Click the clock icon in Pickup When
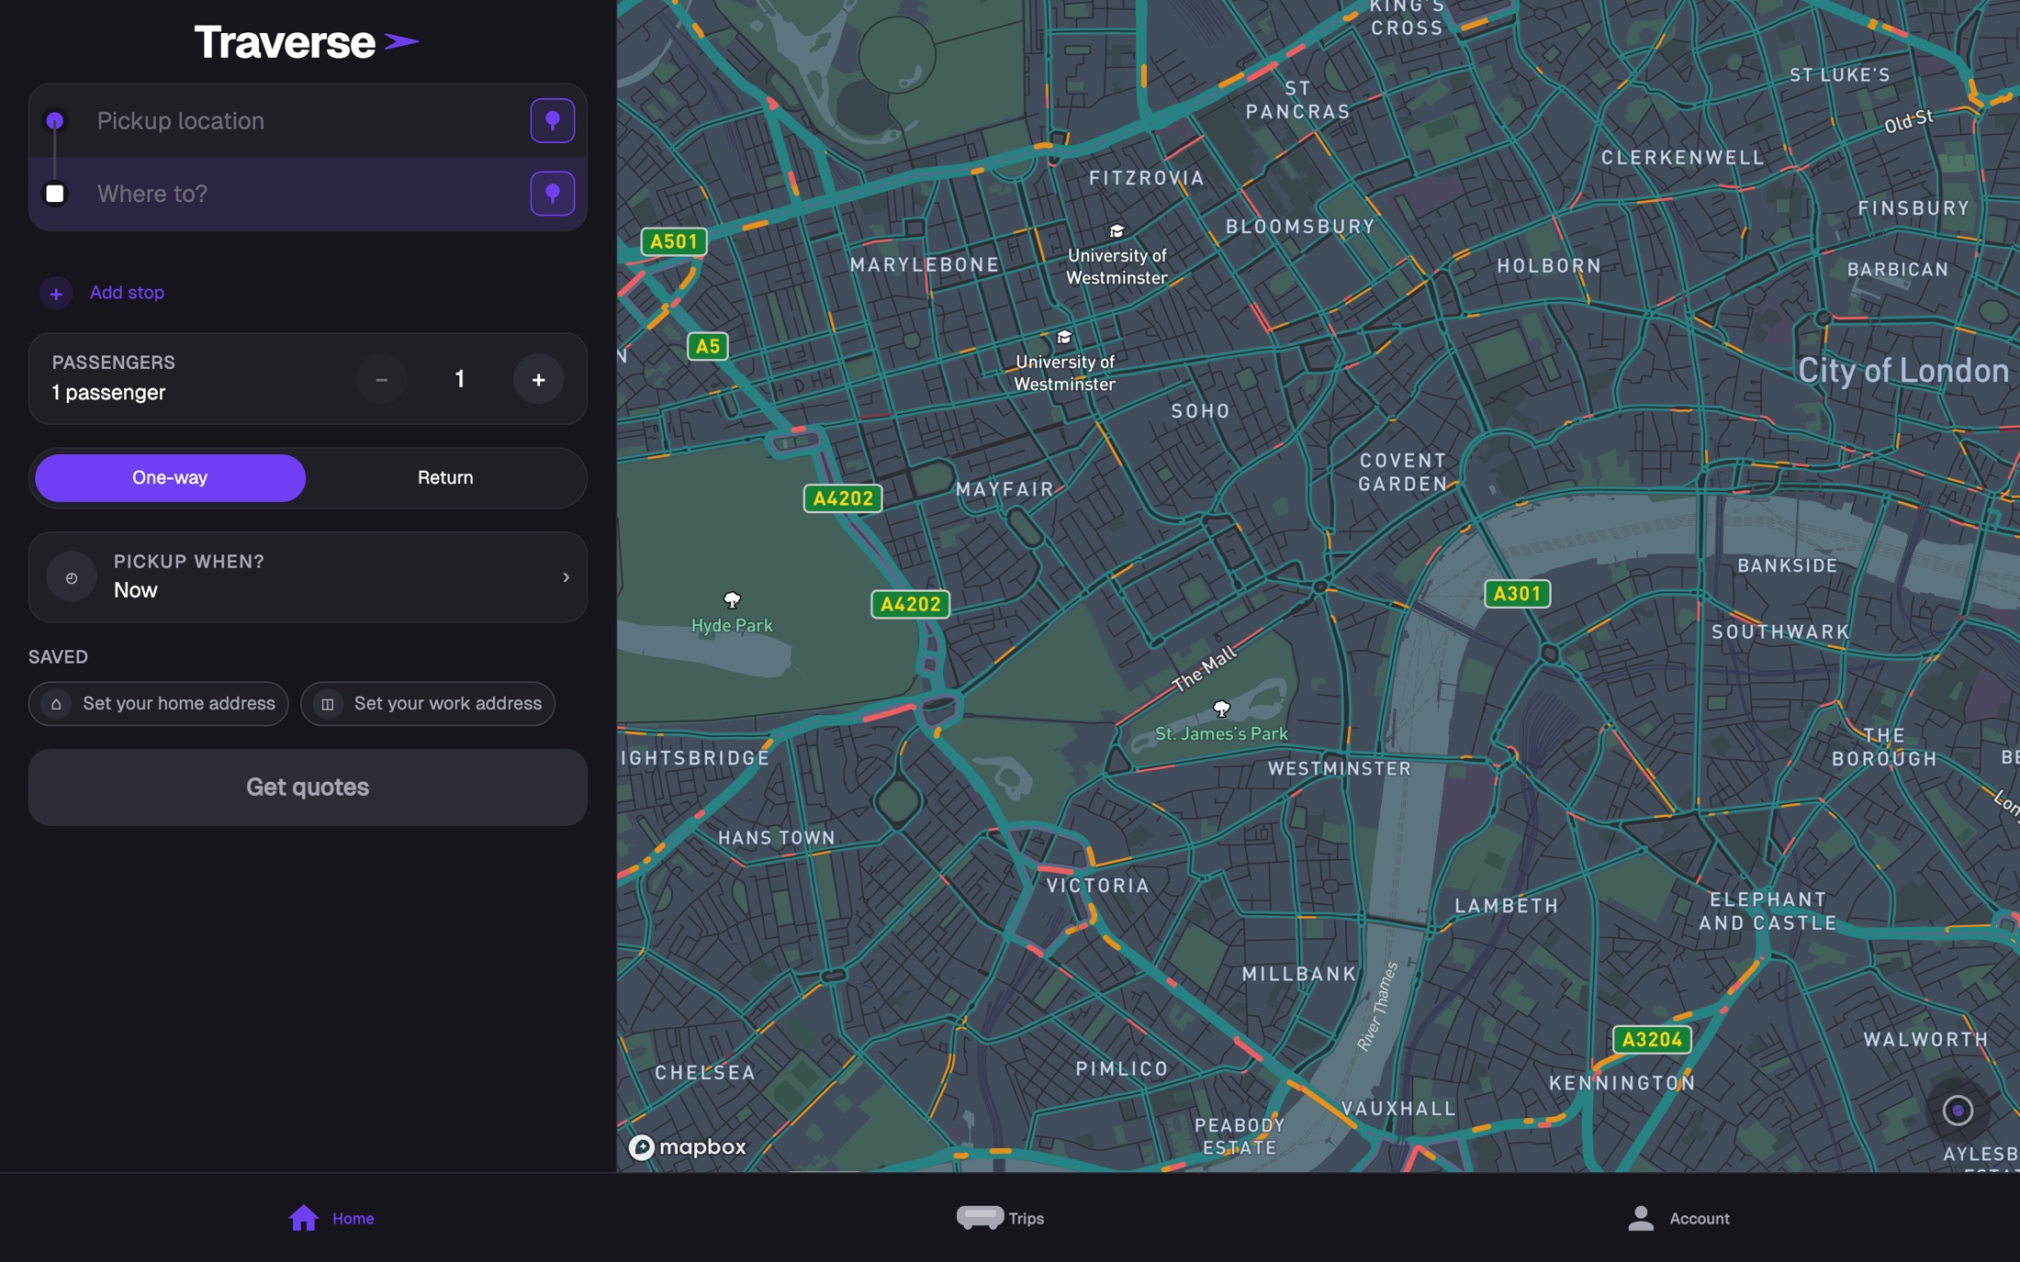Viewport: 2020px width, 1262px height. click(x=72, y=577)
